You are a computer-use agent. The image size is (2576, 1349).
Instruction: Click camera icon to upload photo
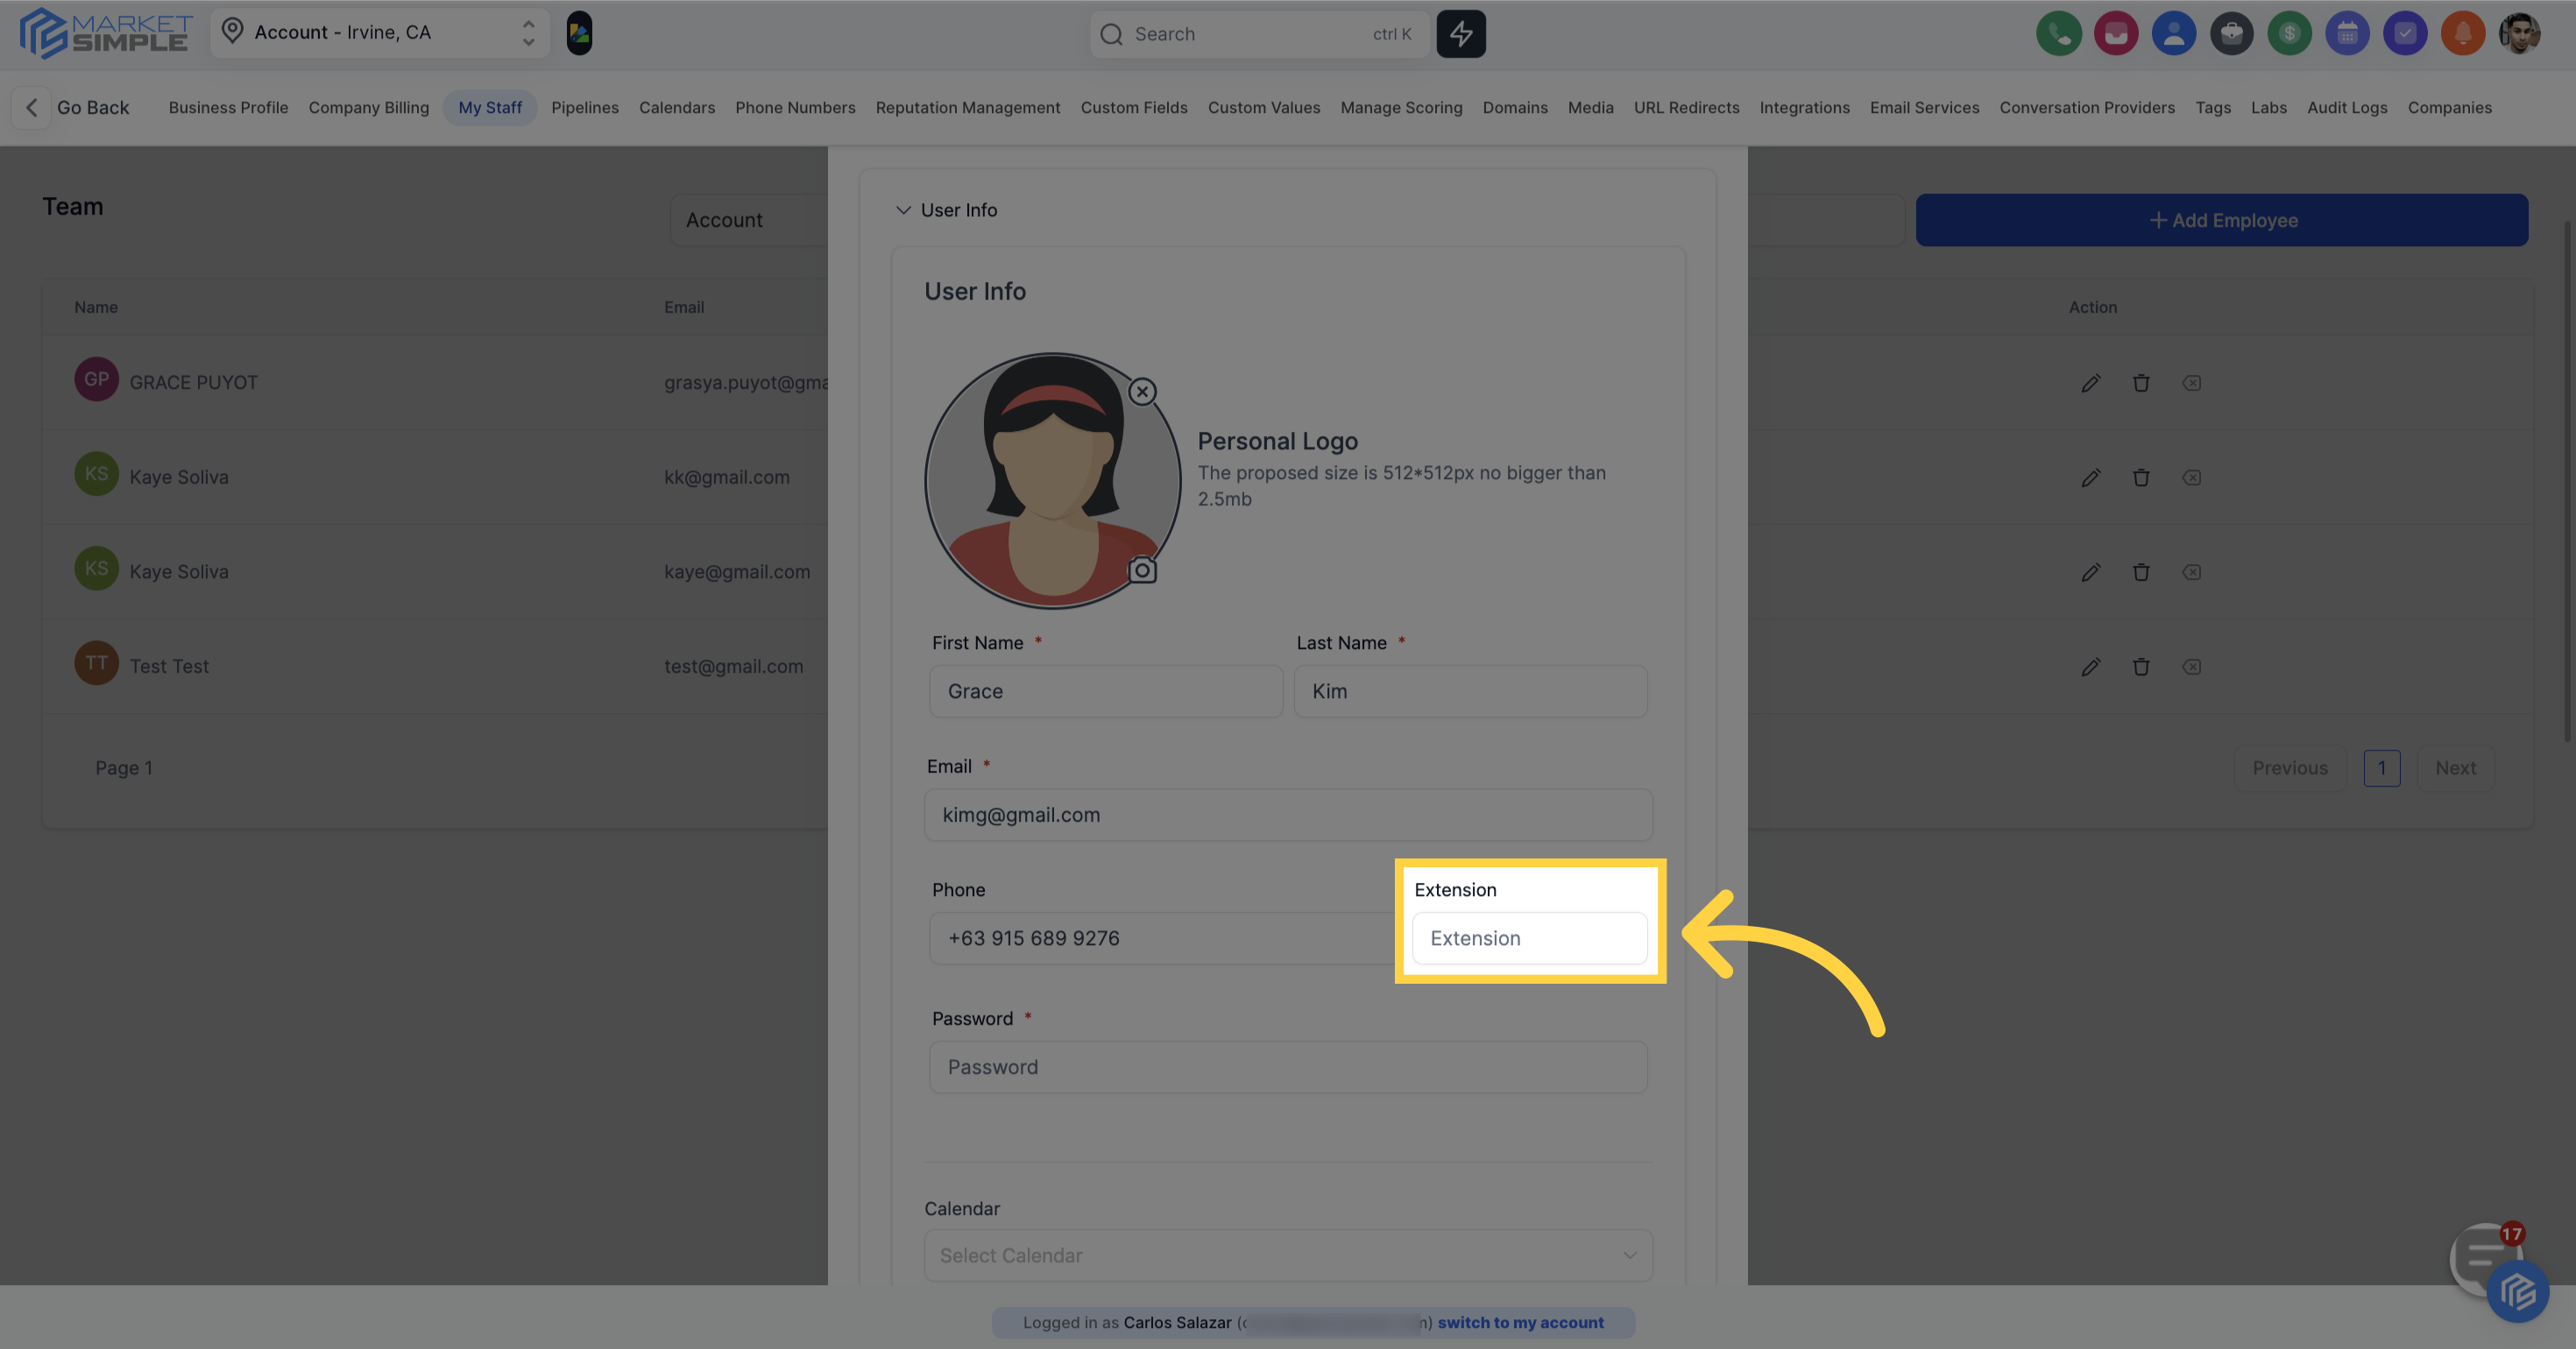click(x=1142, y=571)
